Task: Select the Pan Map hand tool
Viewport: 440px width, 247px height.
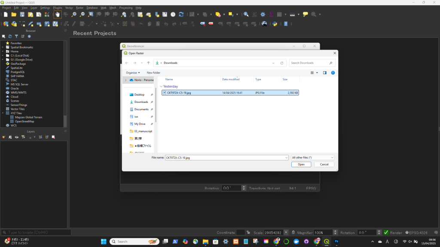Action: click(x=57, y=14)
